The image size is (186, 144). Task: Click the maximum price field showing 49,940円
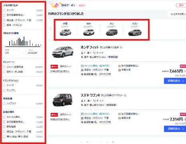click(x=34, y=53)
